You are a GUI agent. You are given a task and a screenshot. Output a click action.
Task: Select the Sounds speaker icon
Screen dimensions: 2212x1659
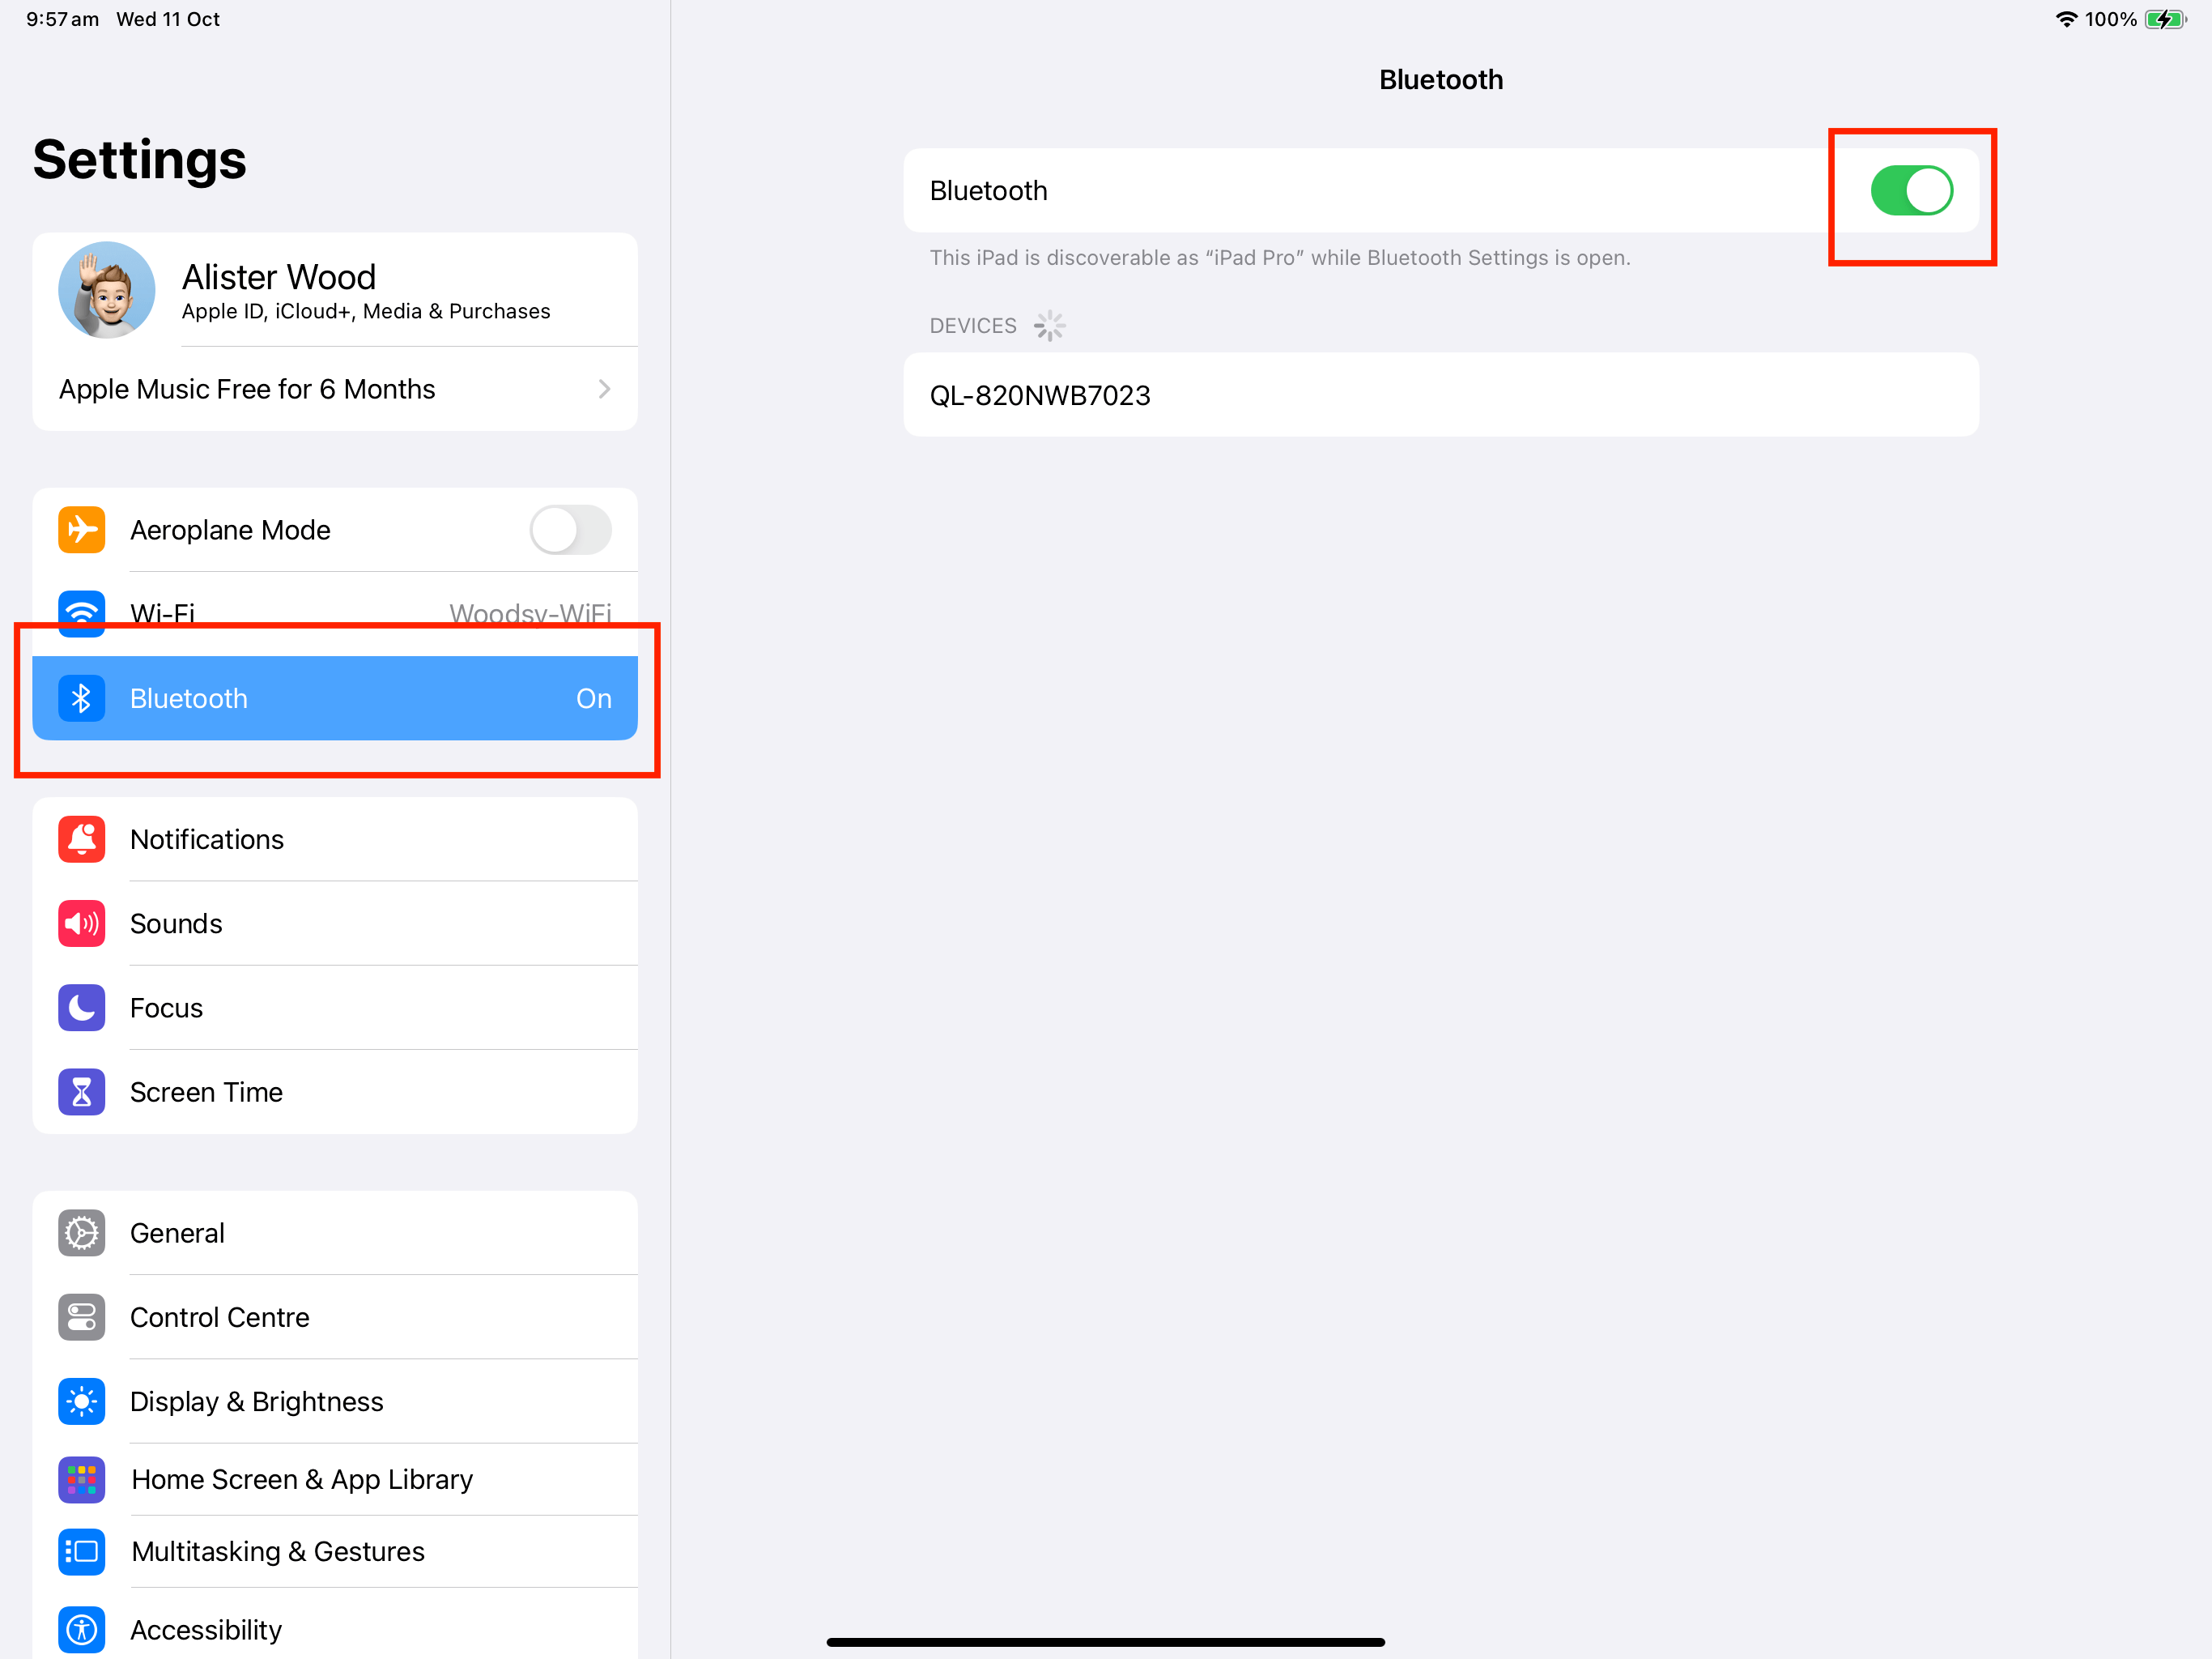(x=81, y=923)
